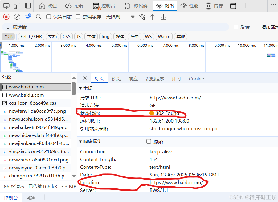Open the 欢迎 welcome tab
The image size is (278, 202).
pyautogui.click(x=48, y=6)
